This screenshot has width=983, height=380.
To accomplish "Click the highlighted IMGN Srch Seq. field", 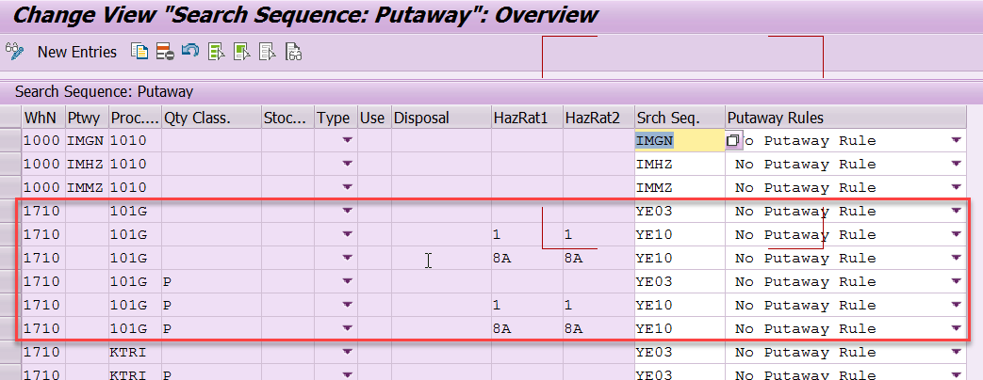I will [680, 141].
